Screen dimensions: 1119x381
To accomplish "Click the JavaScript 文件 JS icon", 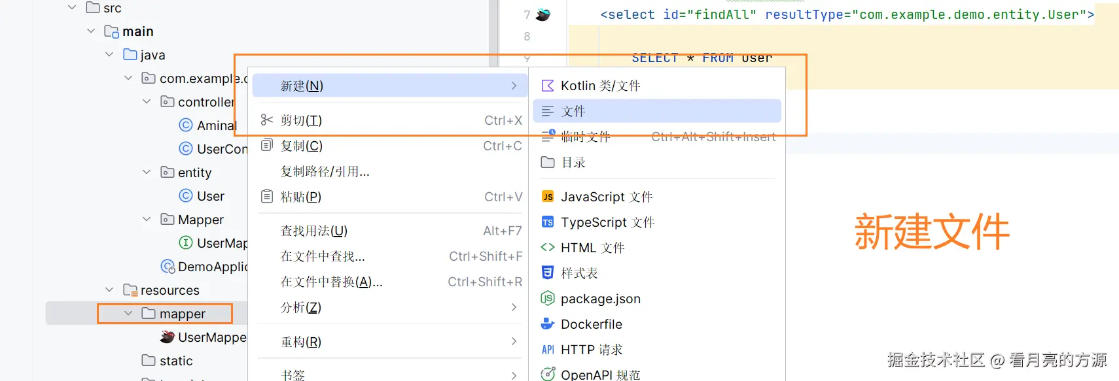I will 548,197.
